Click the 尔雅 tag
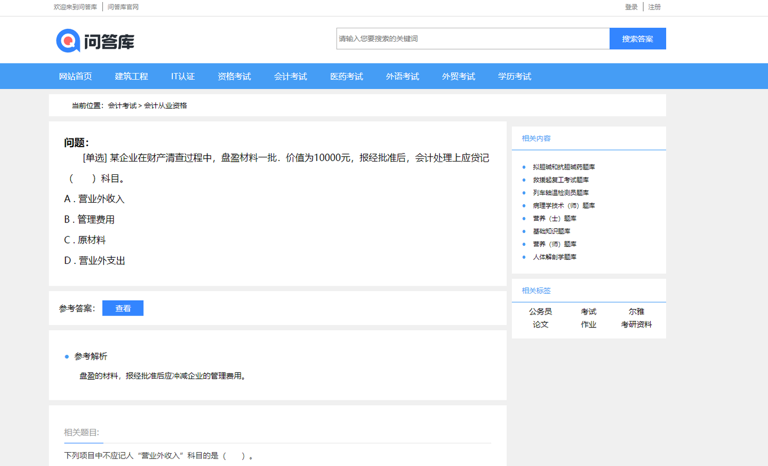Screen dimensions: 768x466 pos(636,311)
